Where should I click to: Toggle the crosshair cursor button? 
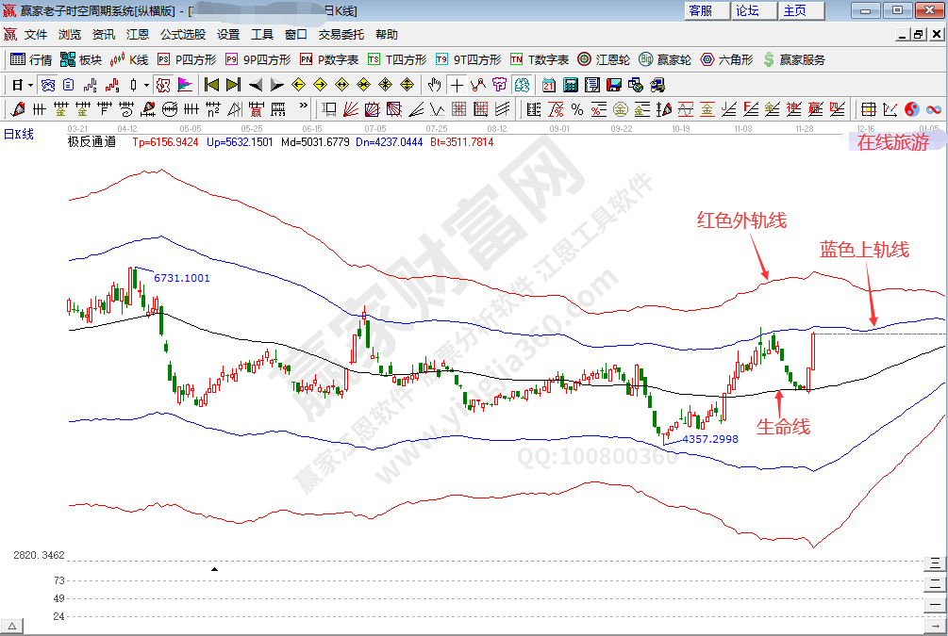coord(457,85)
